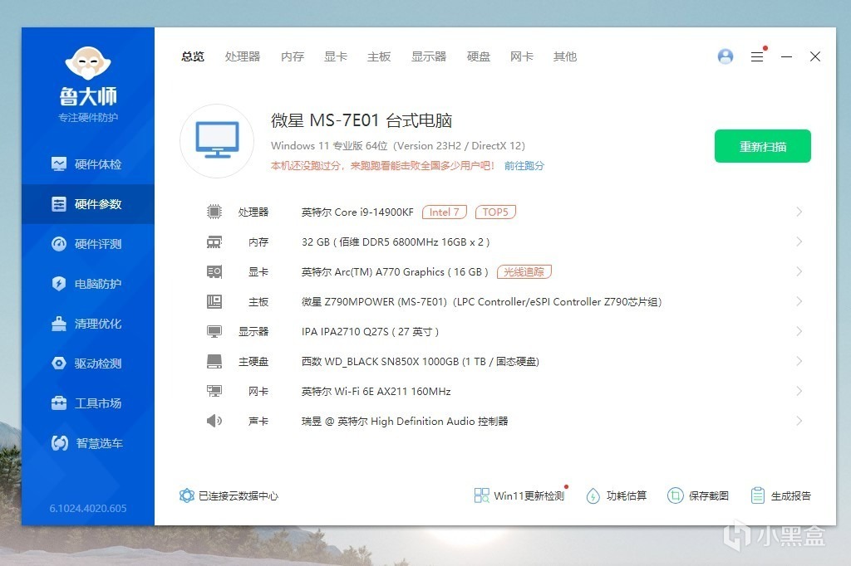Click the 主板 motherboard icon
The image size is (851, 566).
coord(214,301)
